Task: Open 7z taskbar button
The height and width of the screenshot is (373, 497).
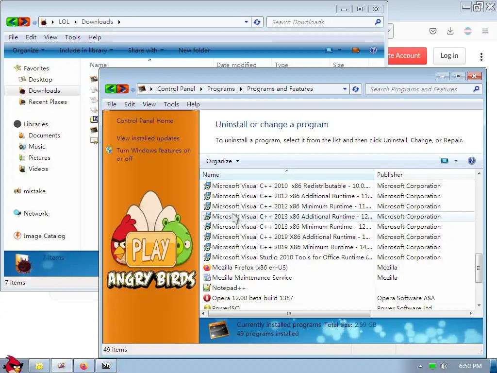Action: click(x=106, y=366)
